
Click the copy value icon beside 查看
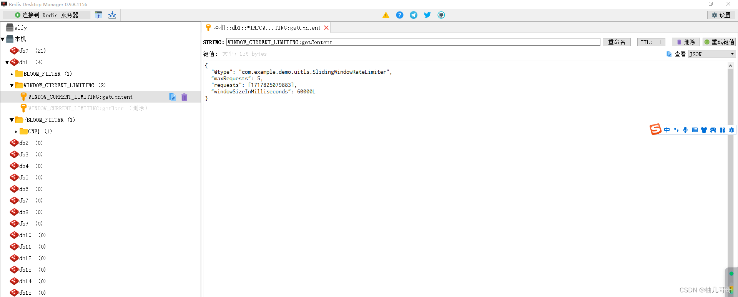(x=669, y=54)
